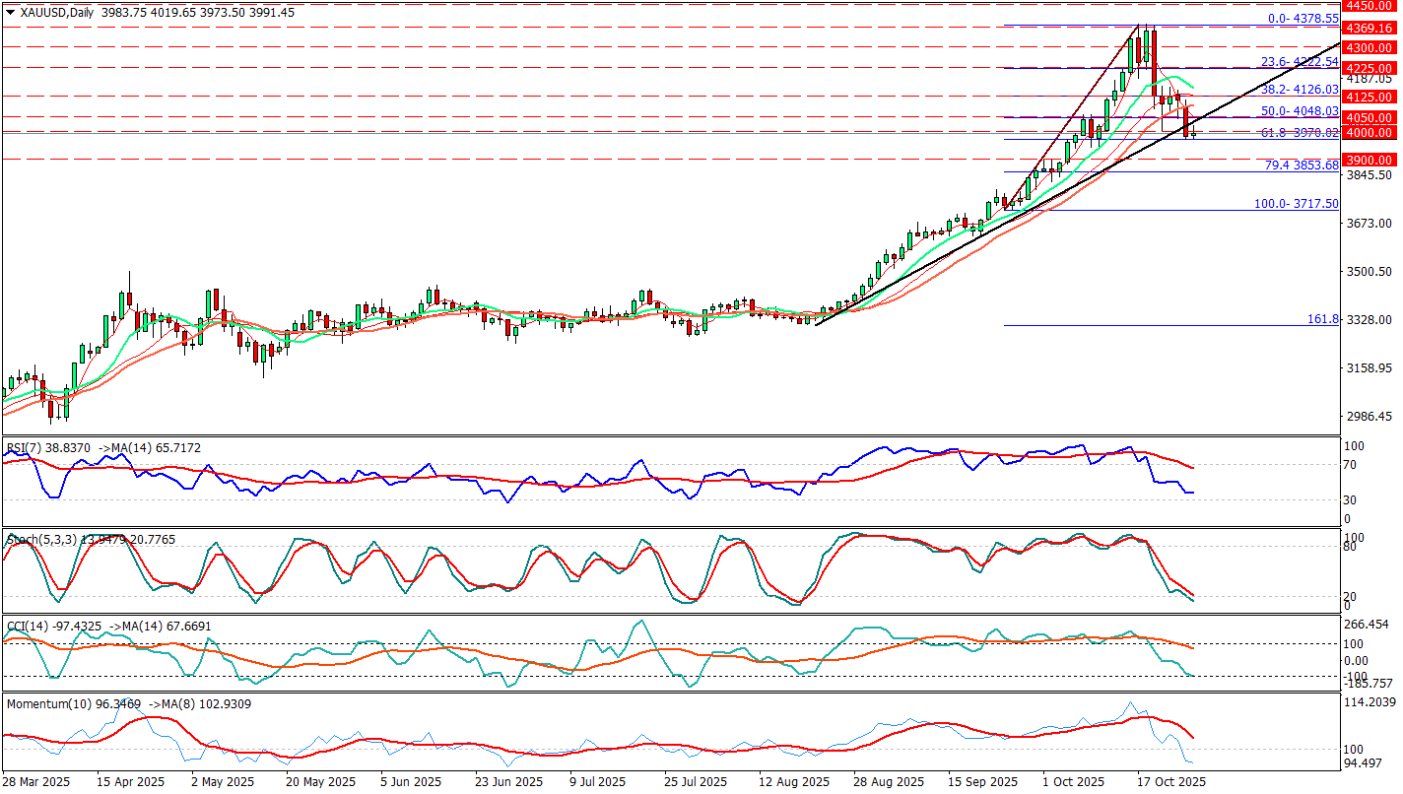Click the 25 Jul 2025 date marker
The width and height of the screenshot is (1403, 794).
pyautogui.click(x=694, y=781)
